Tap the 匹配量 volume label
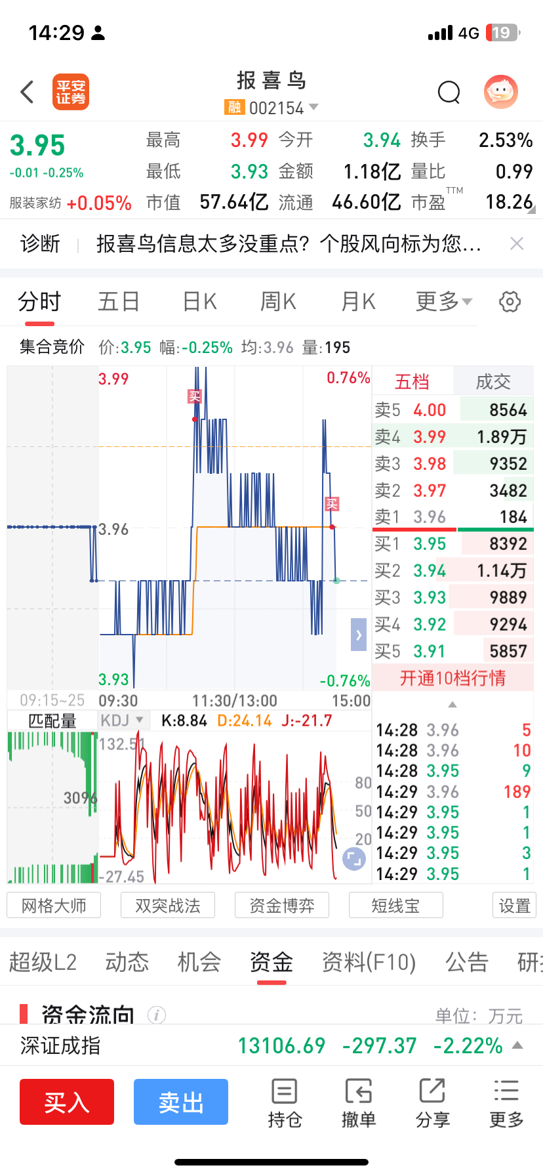 point(52,721)
